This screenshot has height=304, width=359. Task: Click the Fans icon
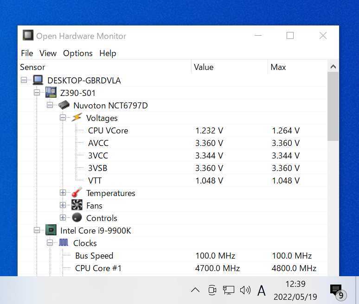coord(77,205)
